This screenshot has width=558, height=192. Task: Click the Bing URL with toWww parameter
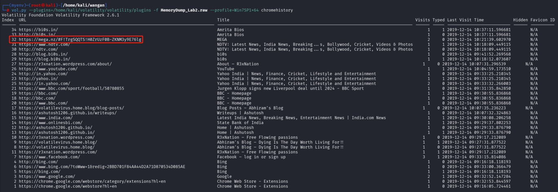102,167
